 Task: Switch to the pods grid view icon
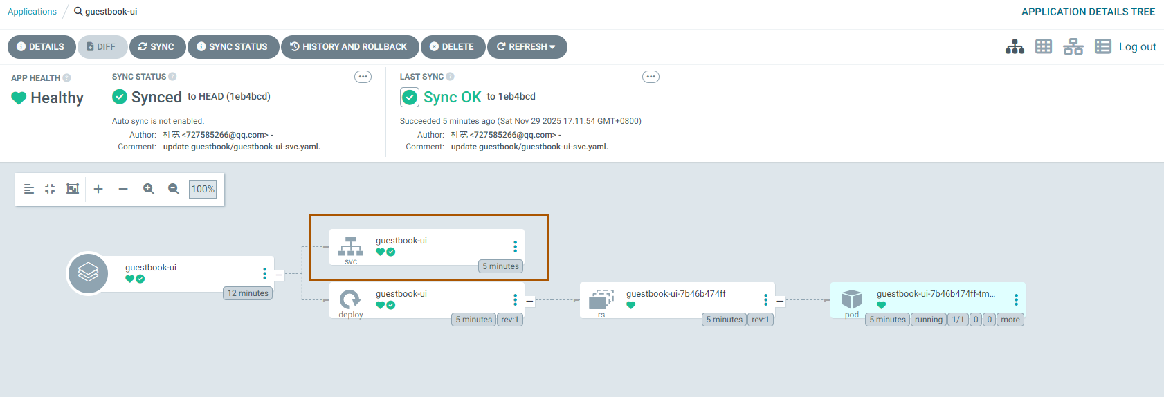[1044, 46]
